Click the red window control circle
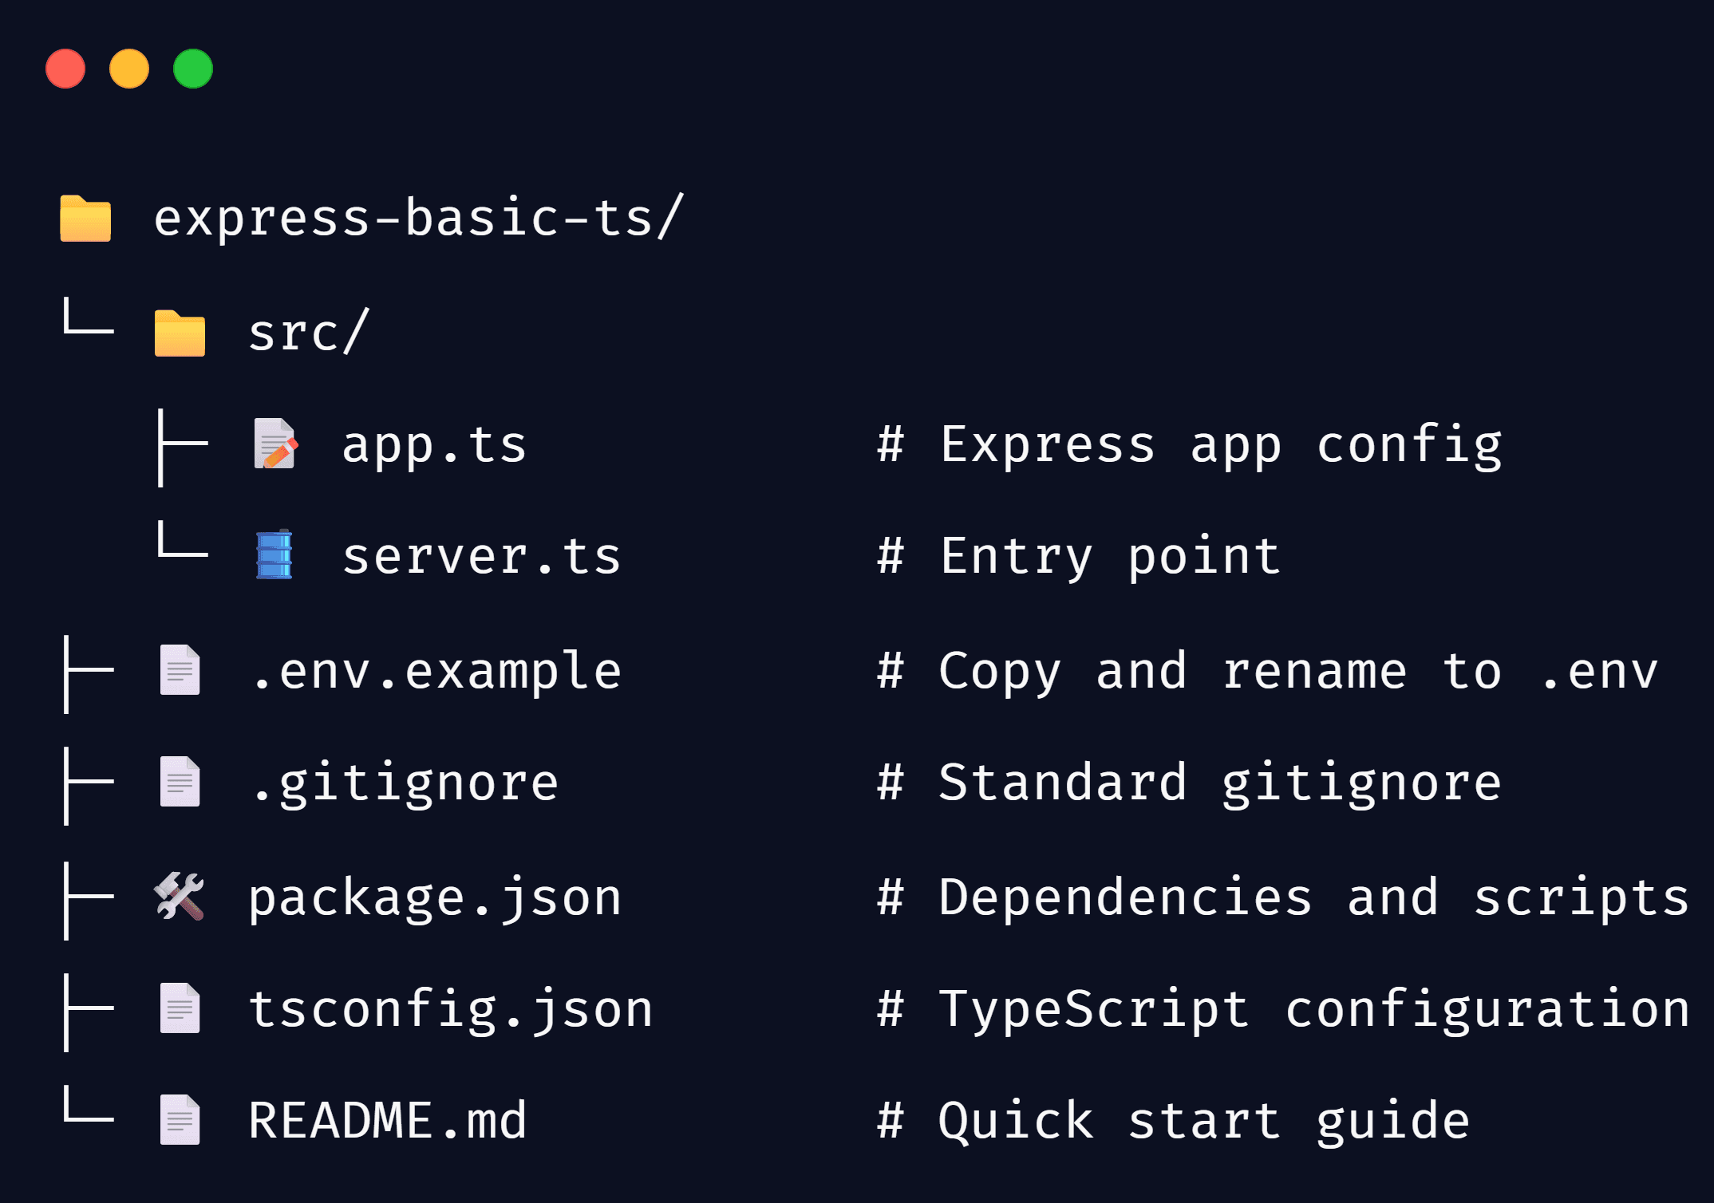 pyautogui.click(x=66, y=70)
